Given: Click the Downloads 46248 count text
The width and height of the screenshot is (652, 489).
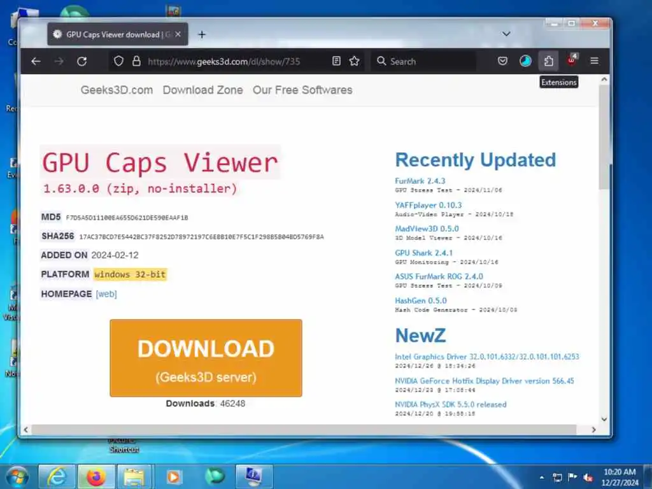Looking at the screenshot, I should pos(206,404).
